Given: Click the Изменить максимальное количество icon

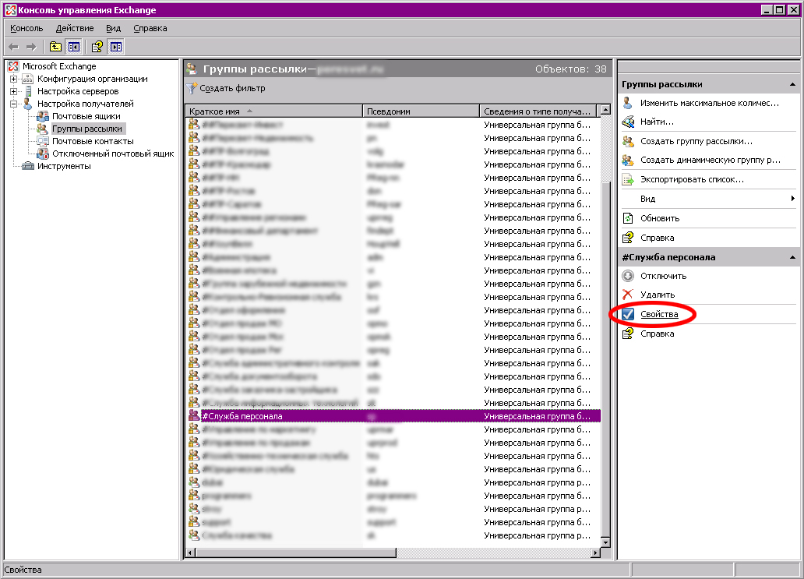Looking at the screenshot, I should [628, 103].
